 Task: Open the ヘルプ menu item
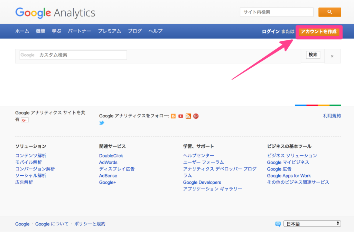(155, 31)
